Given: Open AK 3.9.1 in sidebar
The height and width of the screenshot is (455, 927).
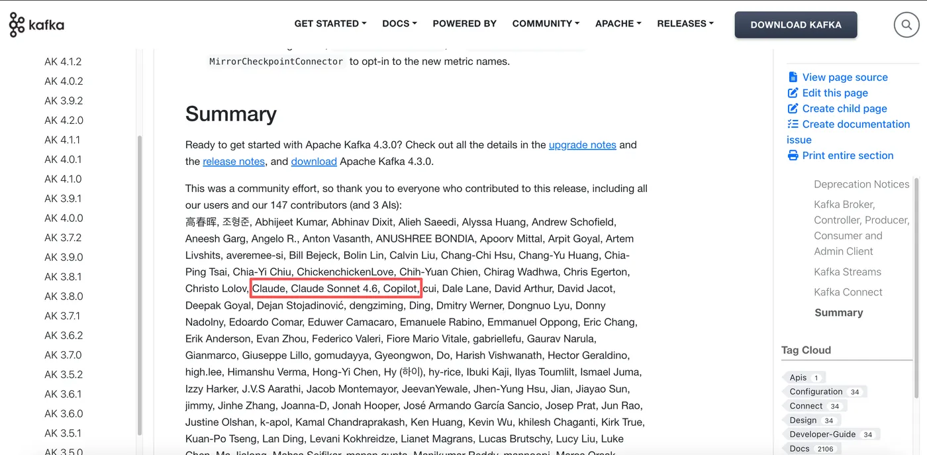Looking at the screenshot, I should coord(63,198).
